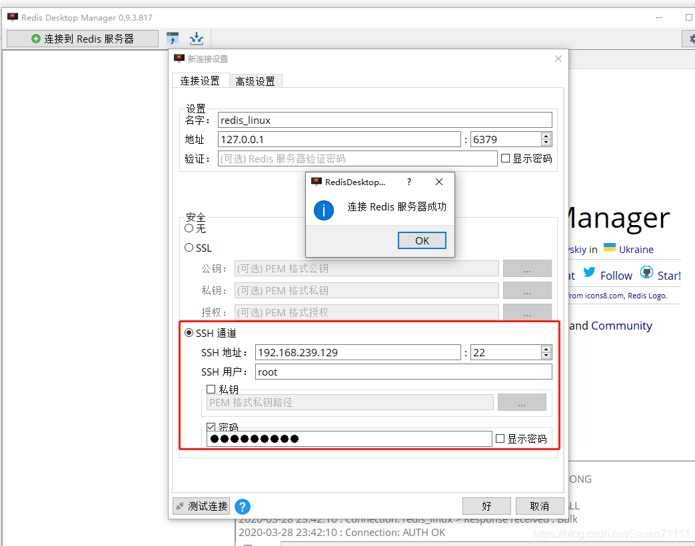Select the 无 security radio button
The height and width of the screenshot is (546, 695).
(x=189, y=228)
